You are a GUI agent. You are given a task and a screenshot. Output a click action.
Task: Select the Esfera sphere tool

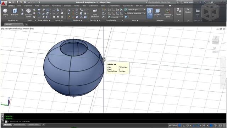click(x=5, y=12)
